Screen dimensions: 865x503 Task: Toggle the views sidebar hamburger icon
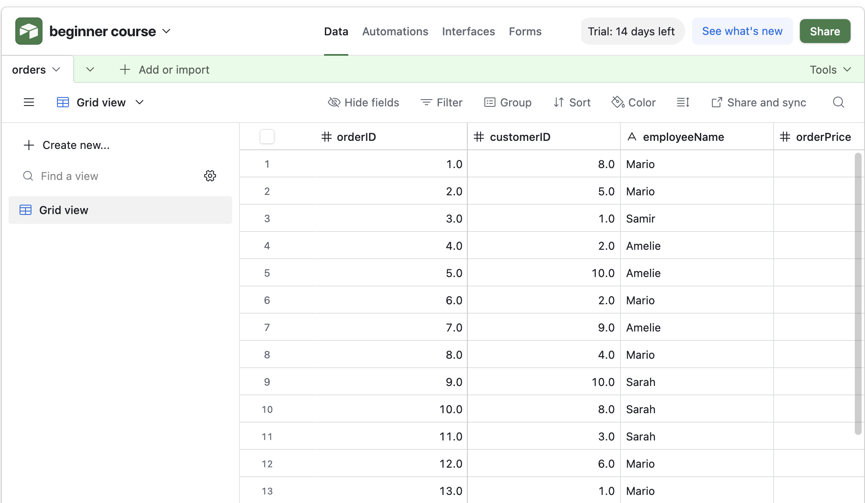tap(29, 103)
